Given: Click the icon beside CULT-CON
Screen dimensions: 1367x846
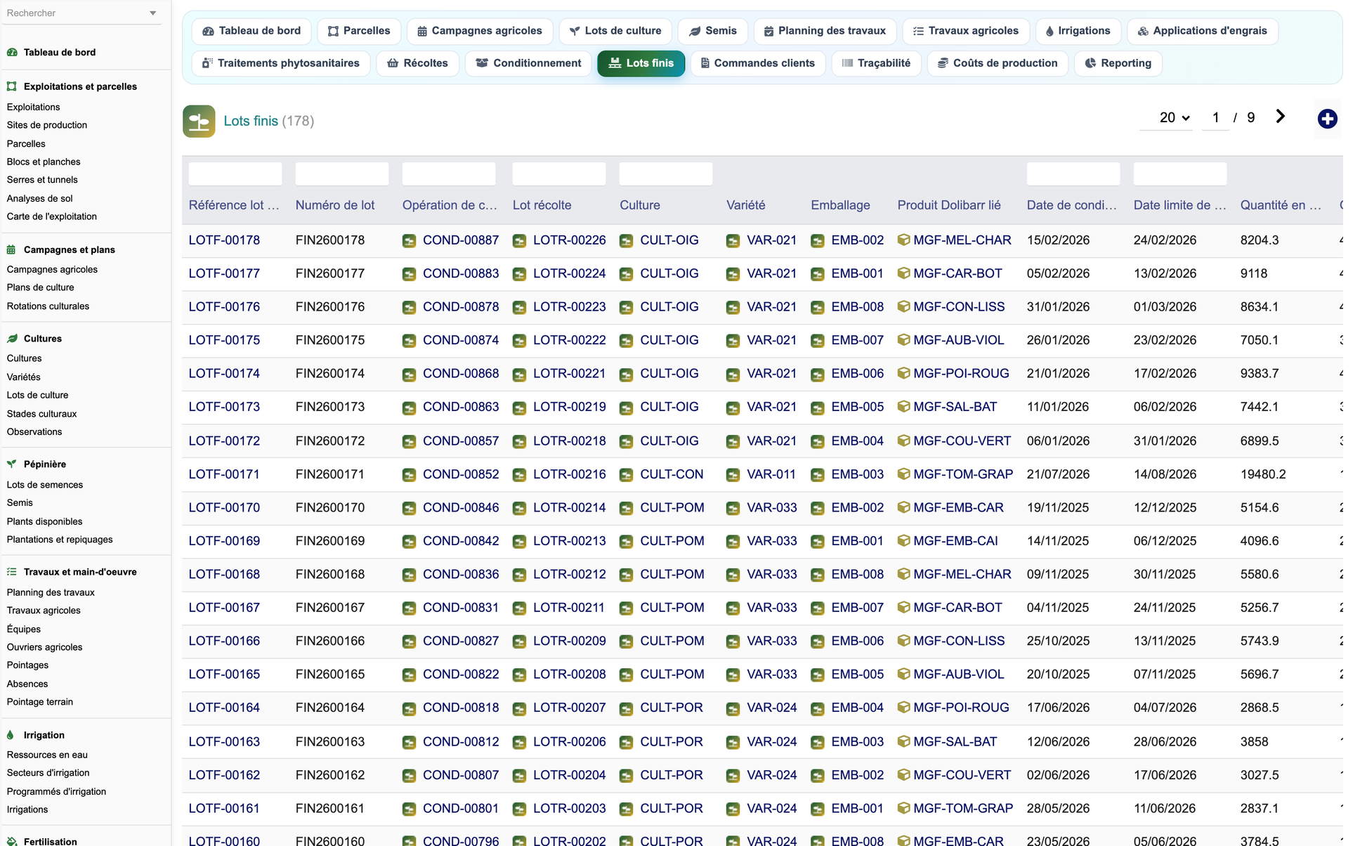Looking at the screenshot, I should point(626,475).
